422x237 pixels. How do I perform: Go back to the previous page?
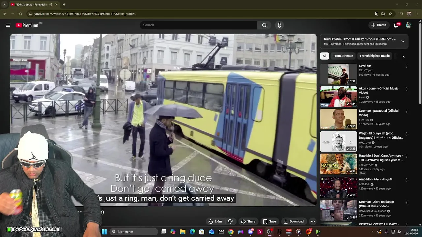pos(5,14)
